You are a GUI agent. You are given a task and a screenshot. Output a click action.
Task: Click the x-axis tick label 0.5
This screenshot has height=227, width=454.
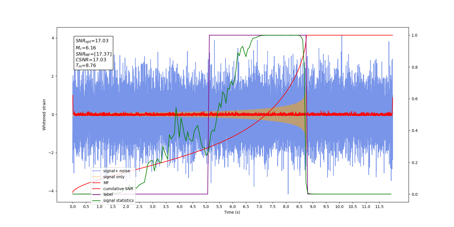(86, 207)
